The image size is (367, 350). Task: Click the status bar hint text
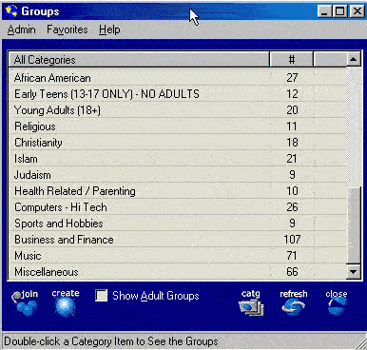point(111,341)
